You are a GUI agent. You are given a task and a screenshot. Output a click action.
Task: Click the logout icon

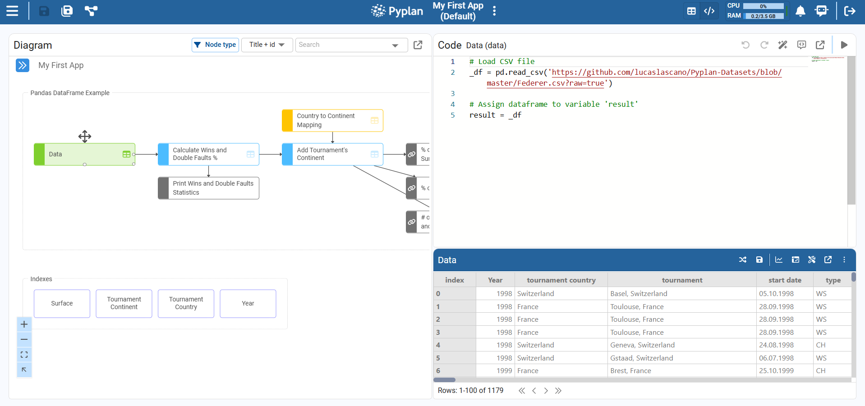[x=850, y=11]
